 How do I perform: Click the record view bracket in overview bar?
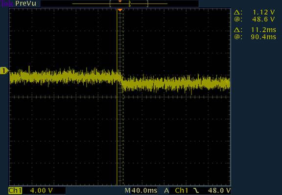tap(129, 3)
